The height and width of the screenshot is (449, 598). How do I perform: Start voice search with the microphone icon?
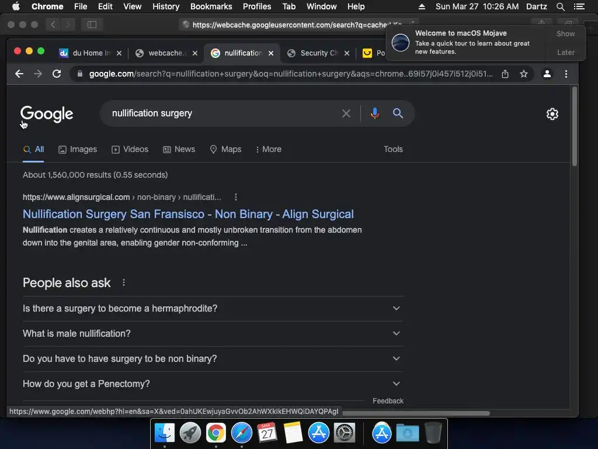point(375,113)
